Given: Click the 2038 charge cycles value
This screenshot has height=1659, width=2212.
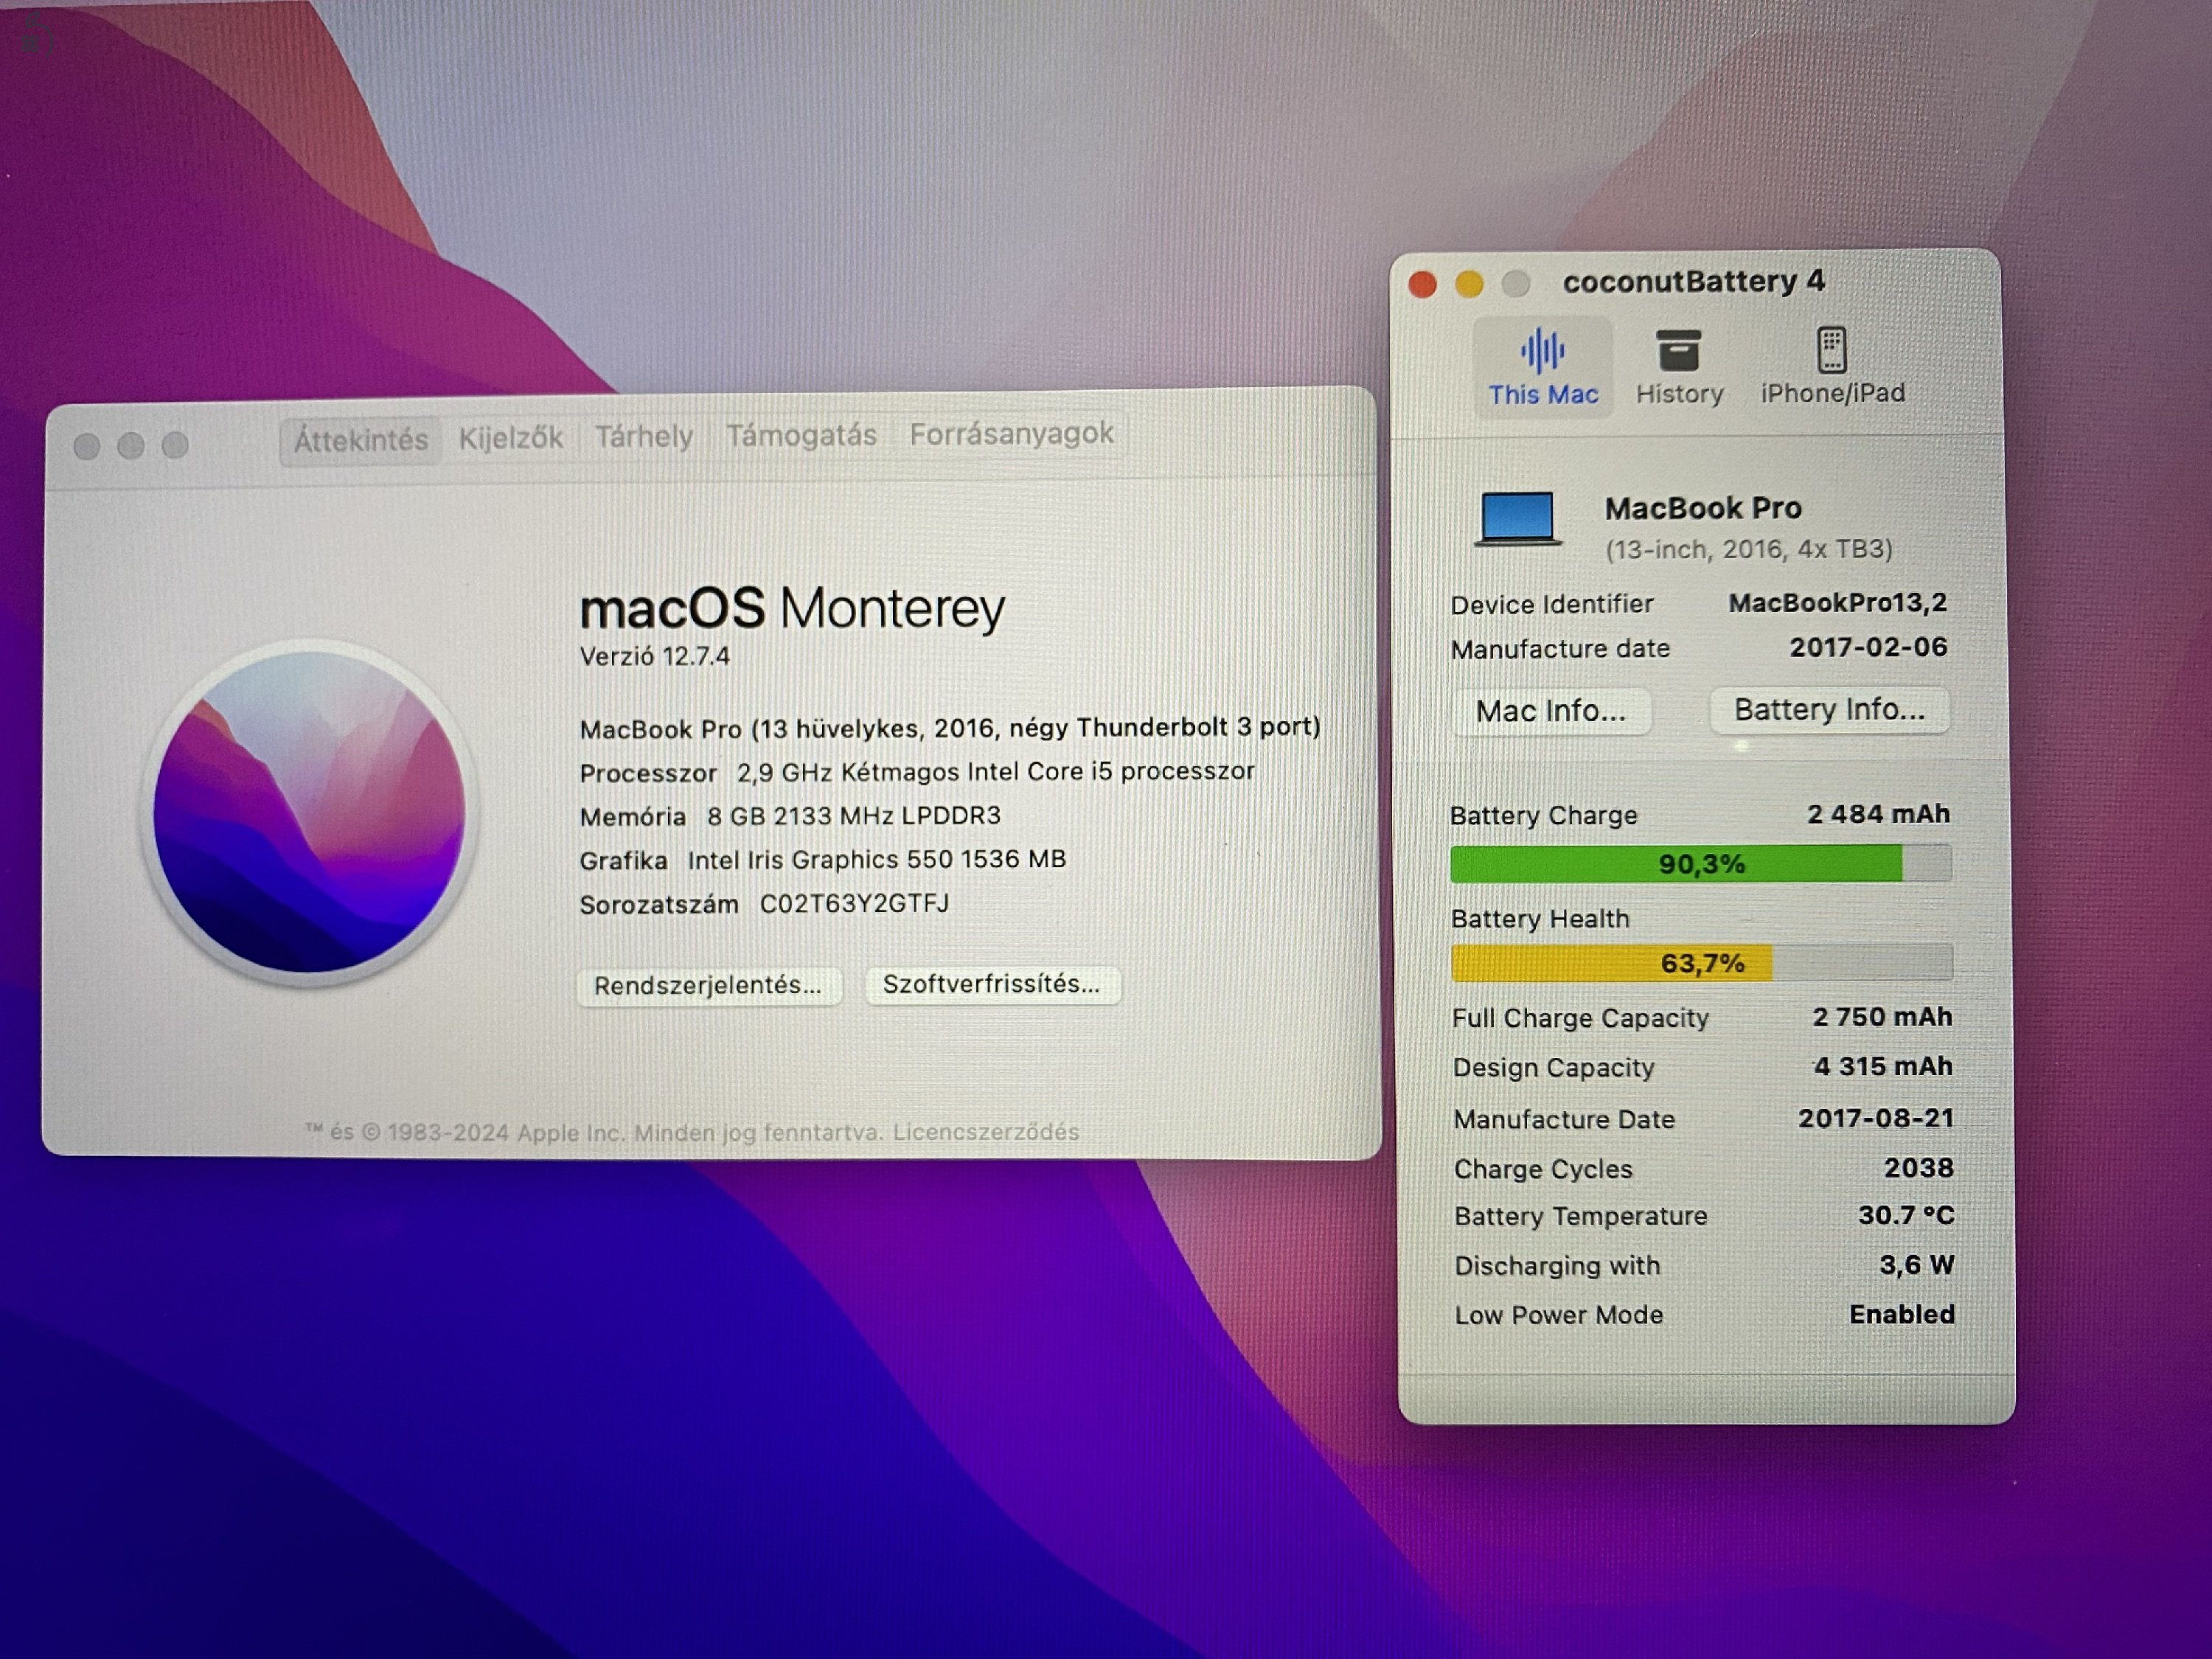Looking at the screenshot, I should (1918, 1168).
